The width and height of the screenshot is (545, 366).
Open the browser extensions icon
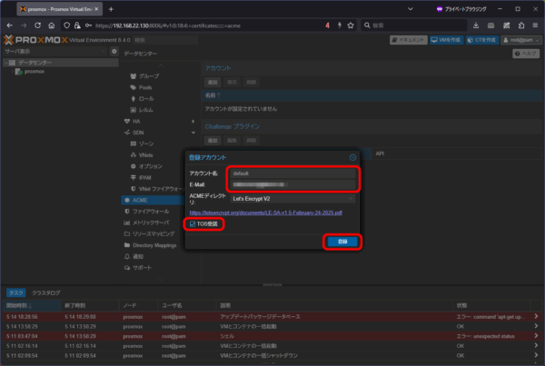click(521, 25)
